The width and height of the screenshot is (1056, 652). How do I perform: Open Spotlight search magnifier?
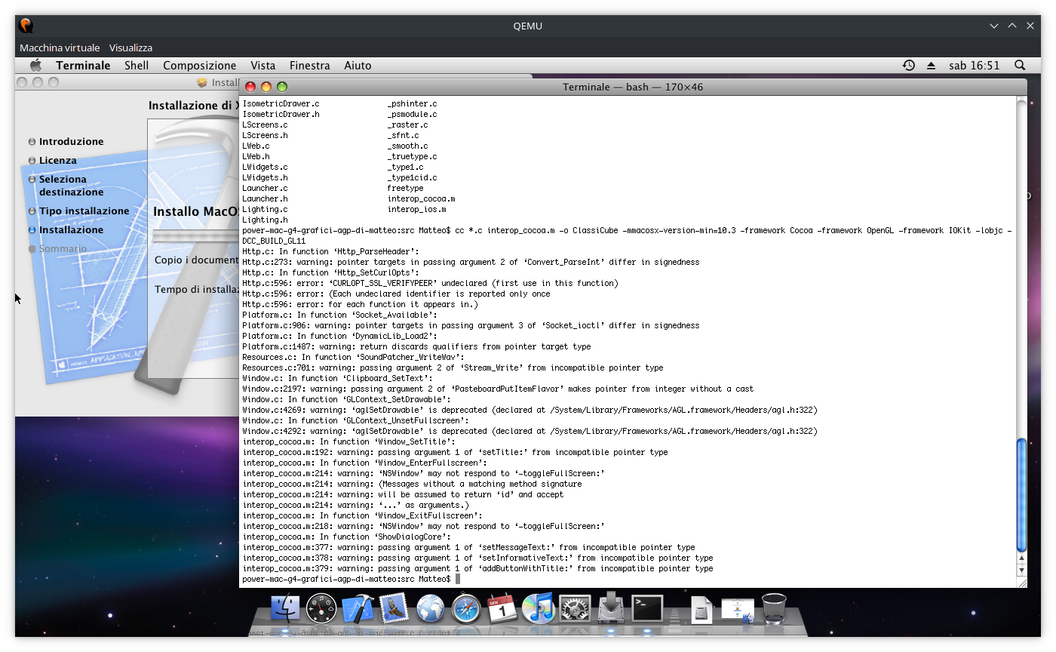pyautogui.click(x=1020, y=66)
